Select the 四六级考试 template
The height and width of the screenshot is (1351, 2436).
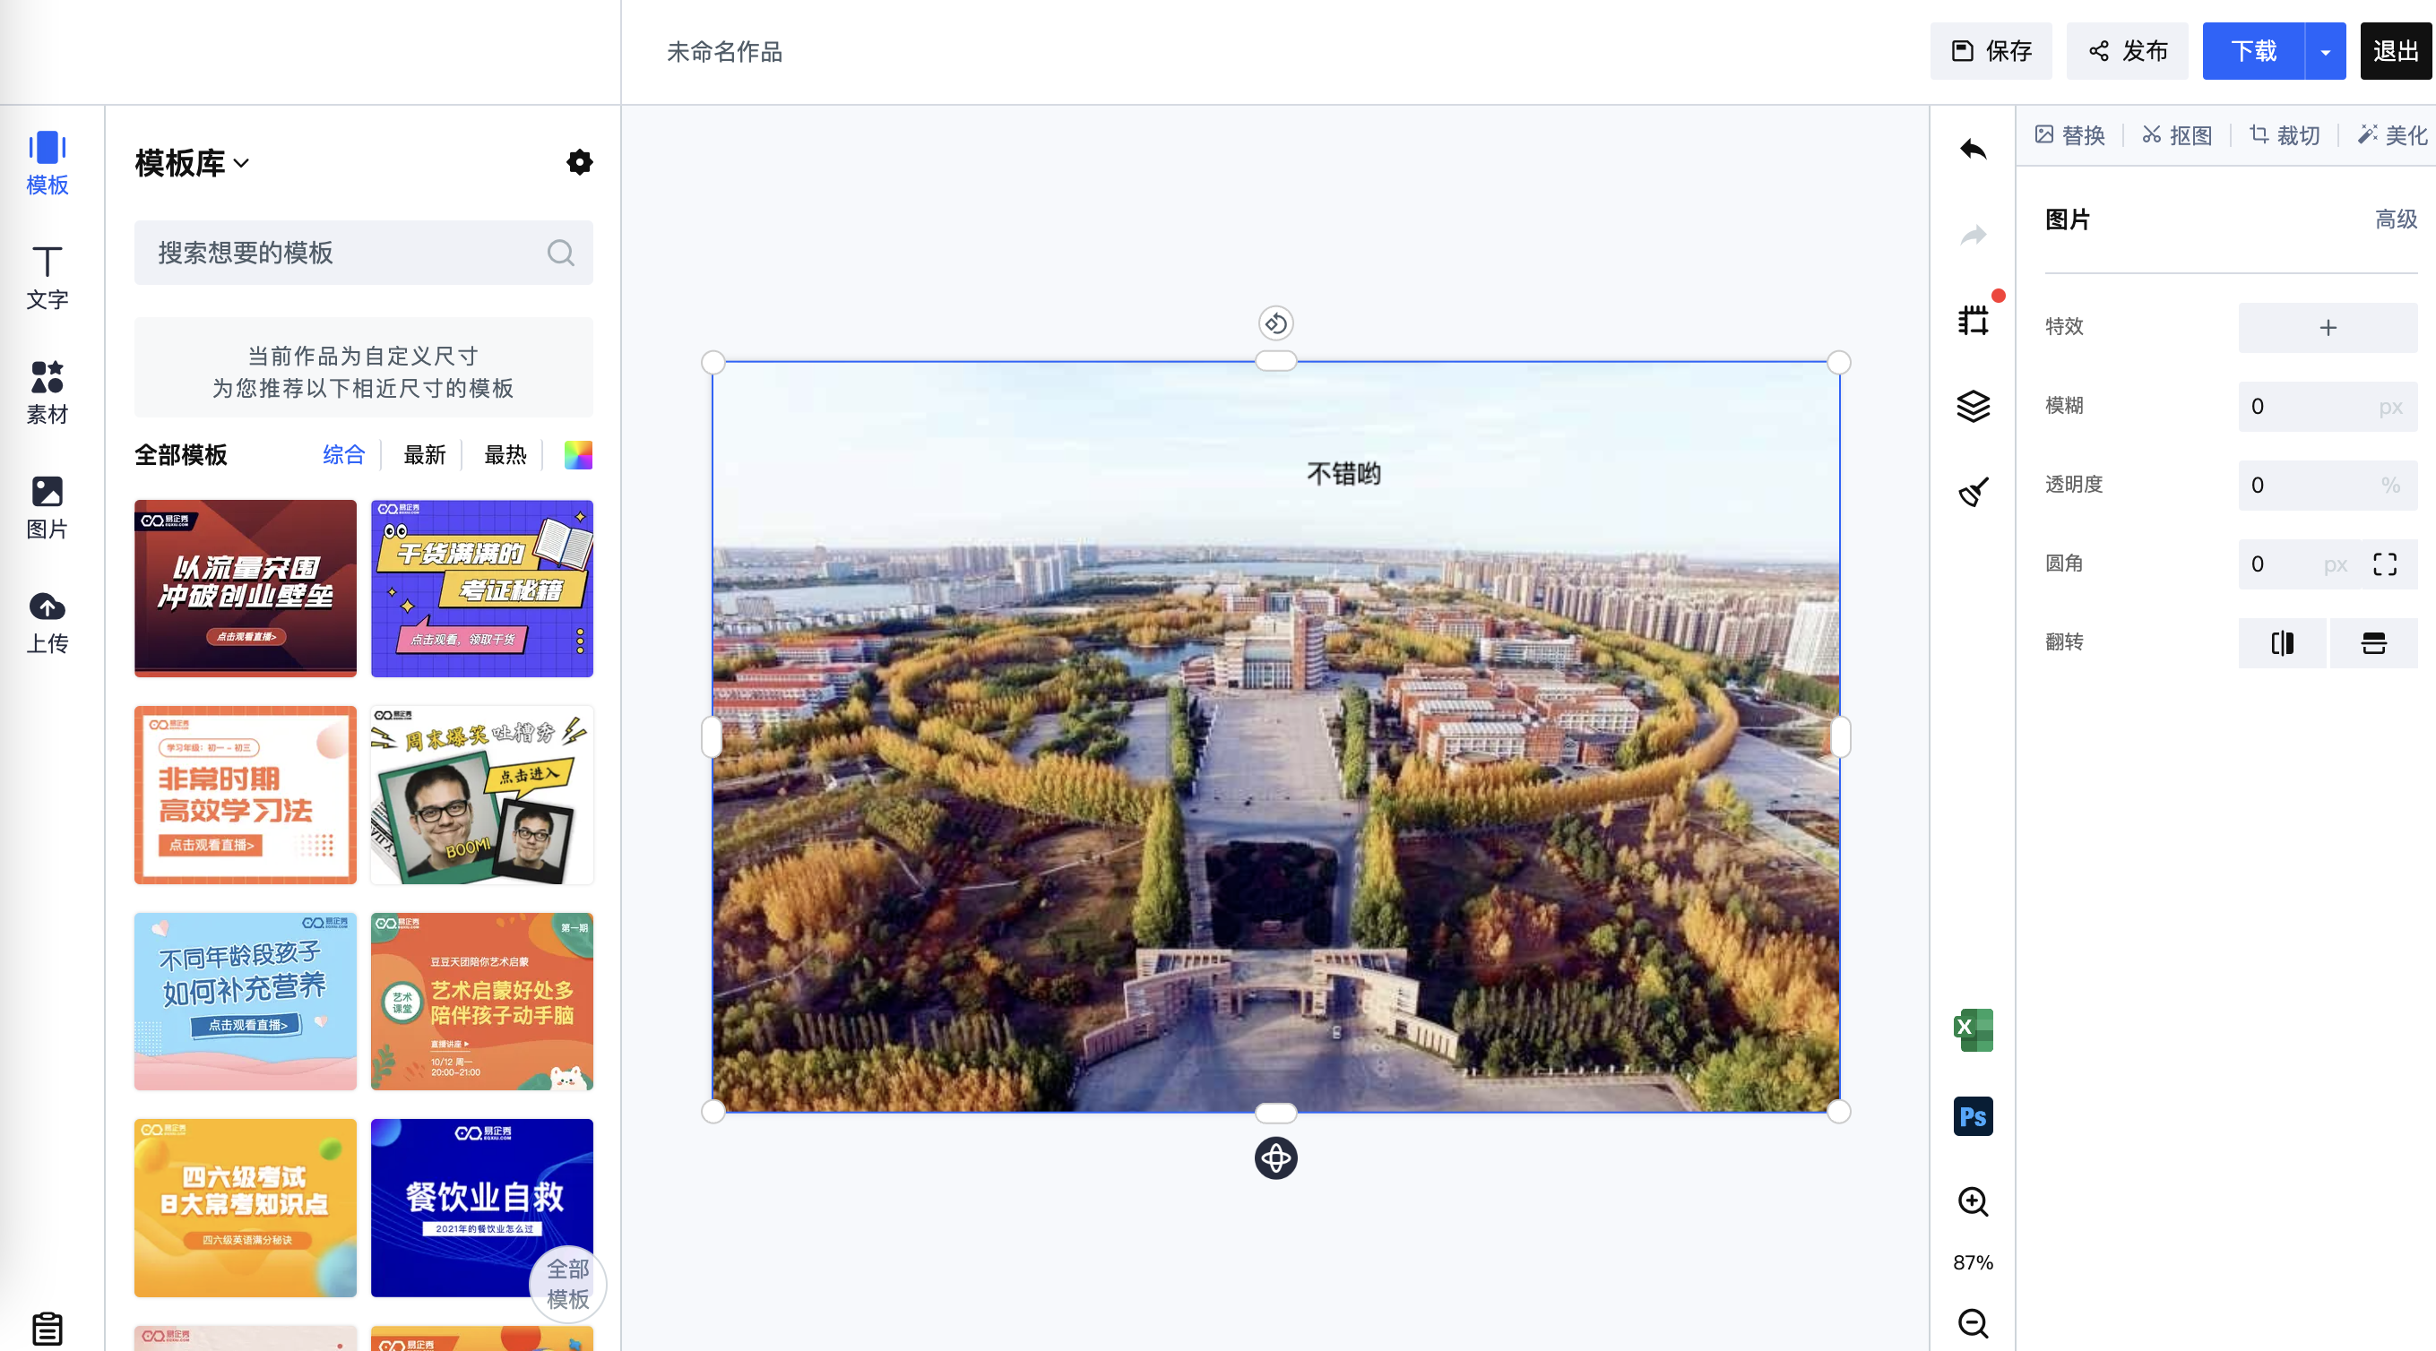coord(245,1208)
